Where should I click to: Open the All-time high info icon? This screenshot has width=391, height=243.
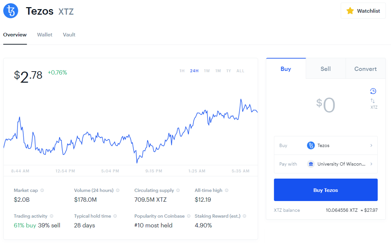(226, 191)
